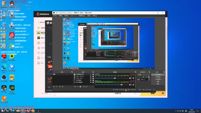
Task: Add a new source with the plus icon
Action: tap(75, 87)
